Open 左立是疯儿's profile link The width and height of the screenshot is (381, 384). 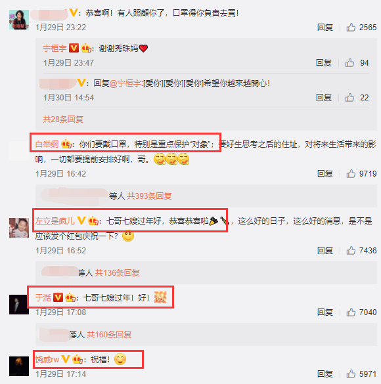pos(55,221)
